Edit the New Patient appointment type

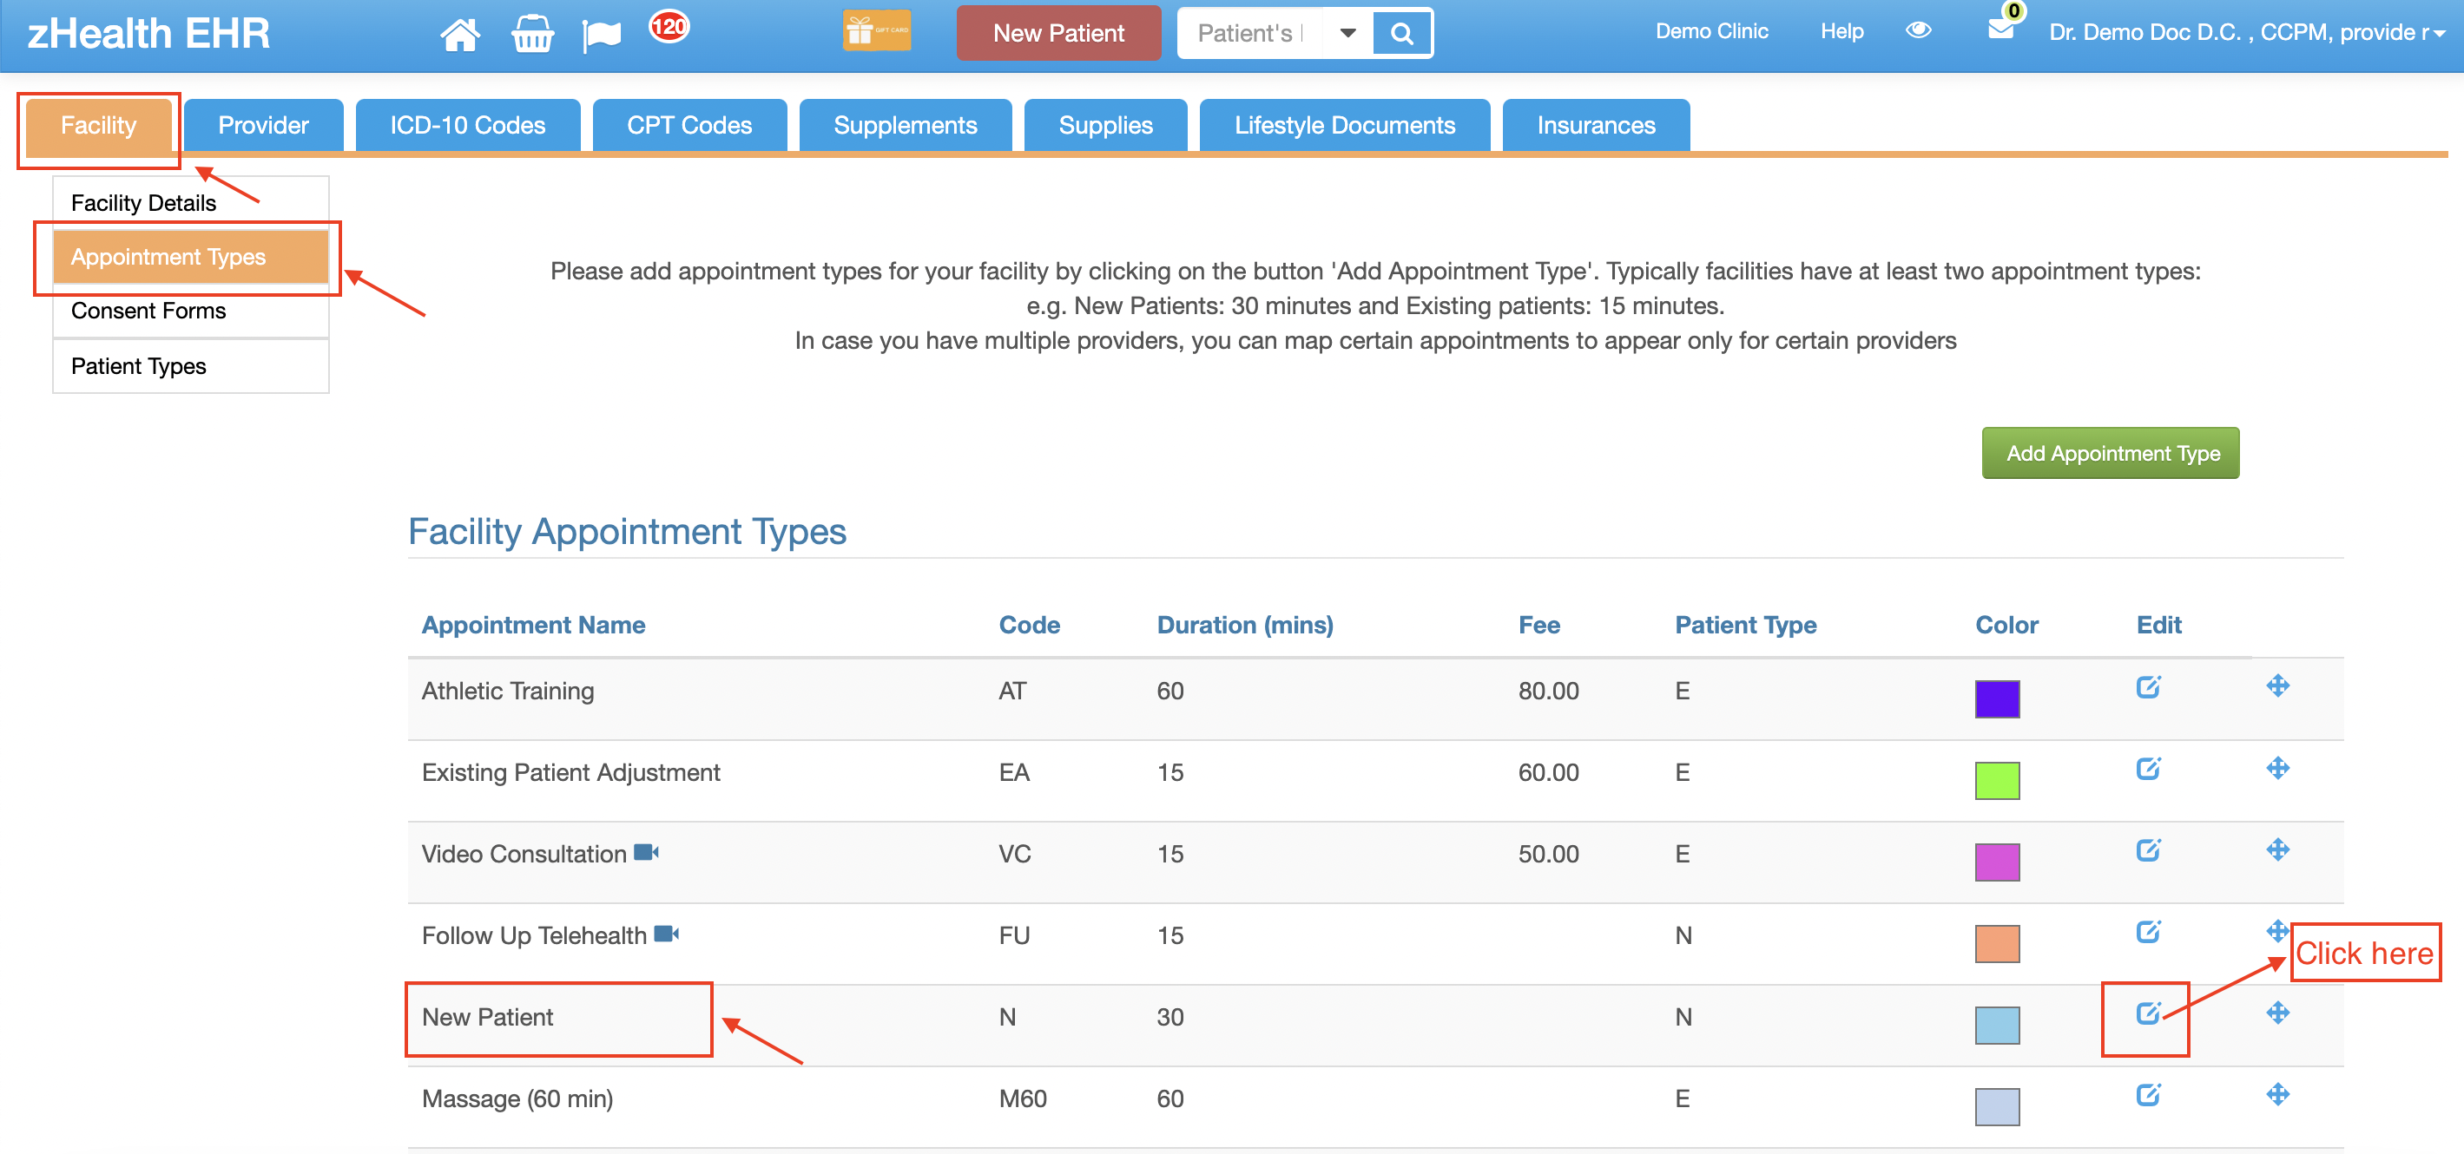(2148, 1013)
